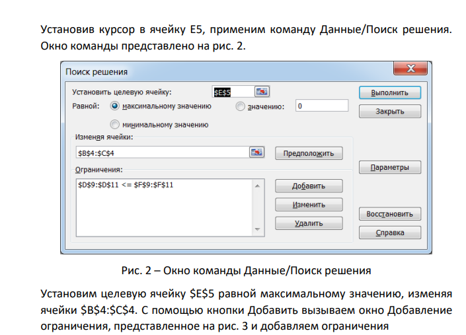Click the changing cells field $B$4:$C$4
The width and height of the screenshot is (466, 335).
click(162, 153)
